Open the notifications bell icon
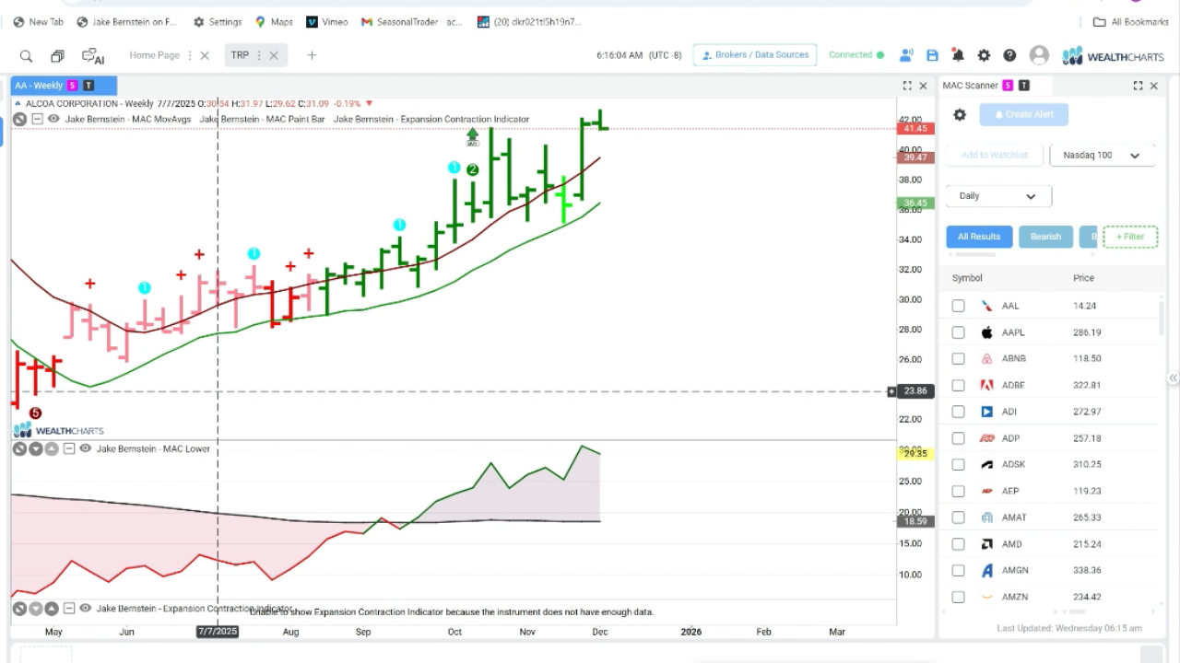 [958, 55]
